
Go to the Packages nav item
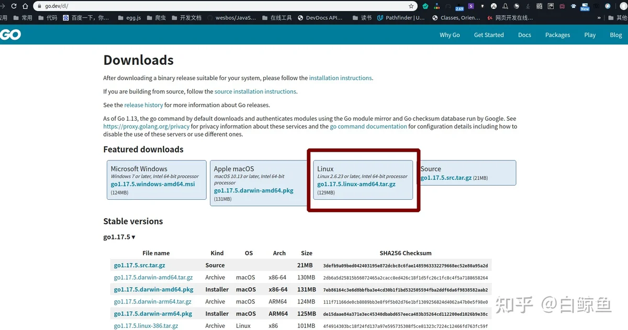pos(557,35)
